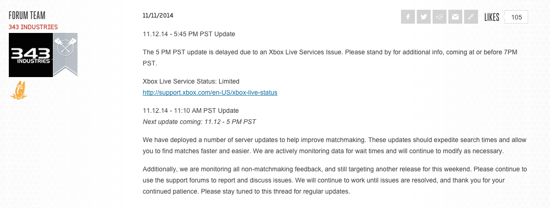Open the Xbox Live status support link
Viewport: 550px width, 208px height.
pyautogui.click(x=210, y=92)
